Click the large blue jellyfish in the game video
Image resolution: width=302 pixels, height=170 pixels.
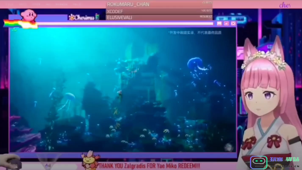(x=198, y=64)
